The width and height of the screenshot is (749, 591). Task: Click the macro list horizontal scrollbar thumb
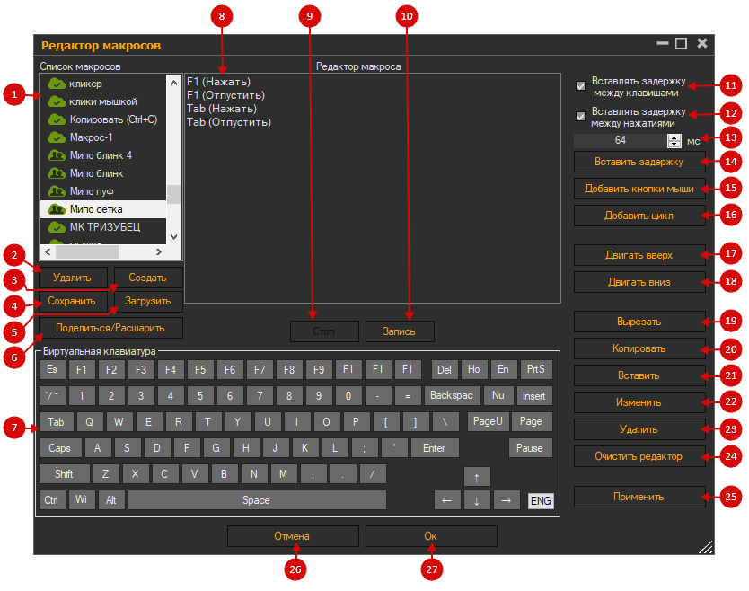pyautogui.click(x=87, y=251)
